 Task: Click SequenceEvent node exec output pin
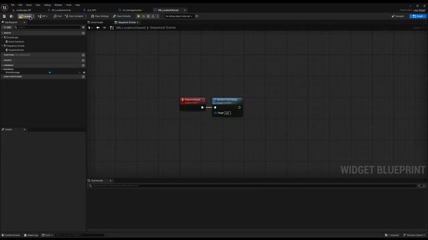click(x=202, y=107)
